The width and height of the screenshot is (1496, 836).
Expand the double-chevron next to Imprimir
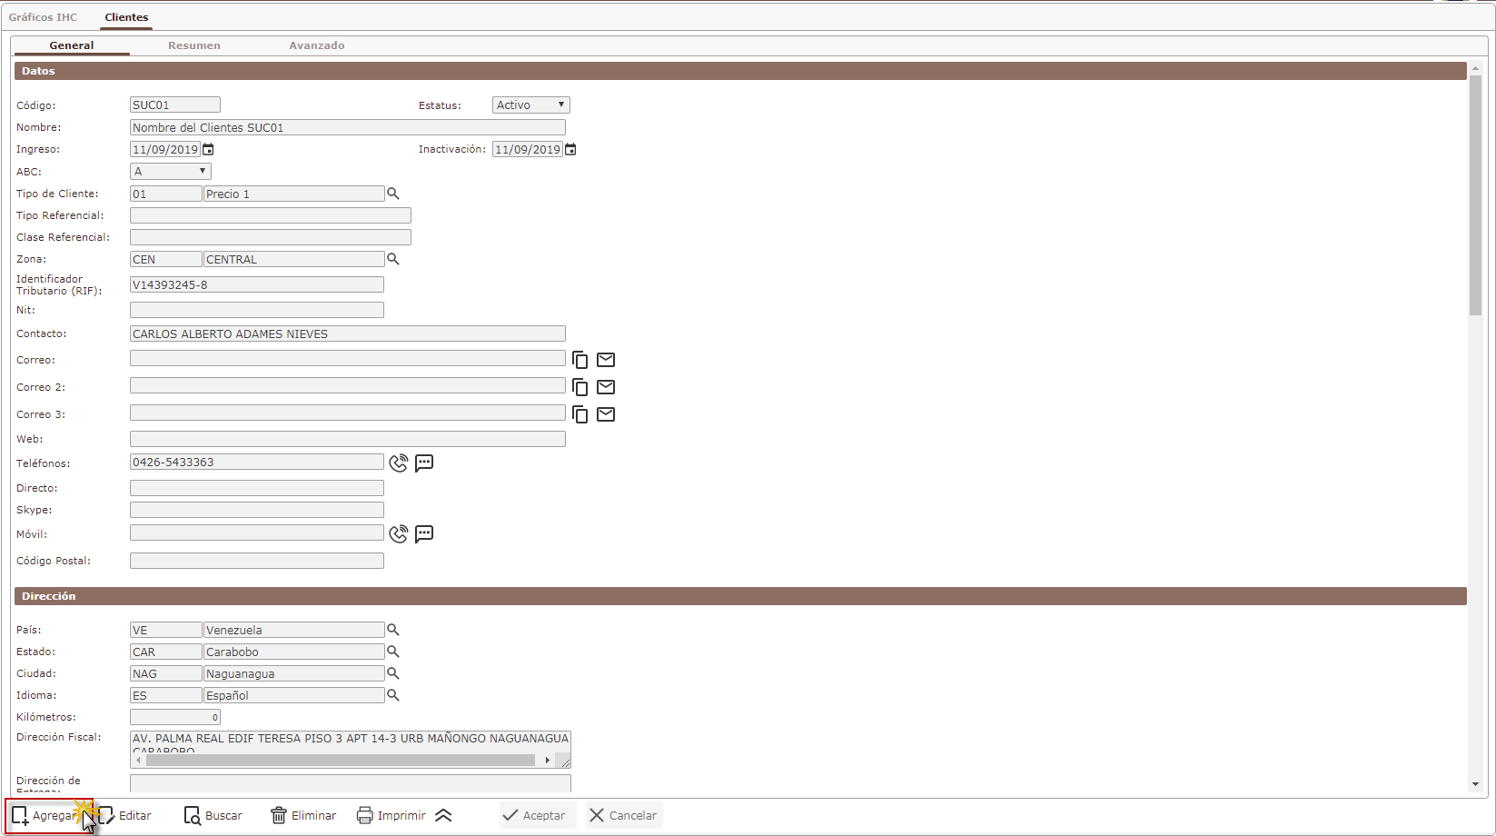(443, 816)
